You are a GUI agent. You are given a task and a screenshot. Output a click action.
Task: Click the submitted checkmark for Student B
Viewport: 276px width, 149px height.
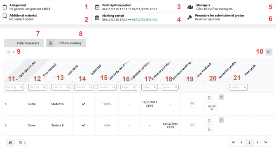(84, 126)
